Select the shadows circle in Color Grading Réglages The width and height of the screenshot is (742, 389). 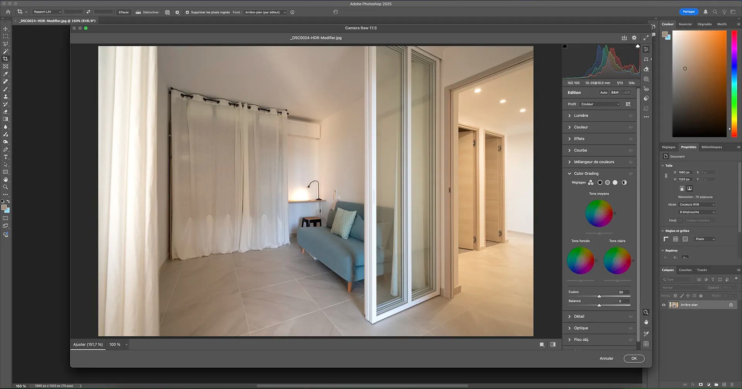coord(600,183)
